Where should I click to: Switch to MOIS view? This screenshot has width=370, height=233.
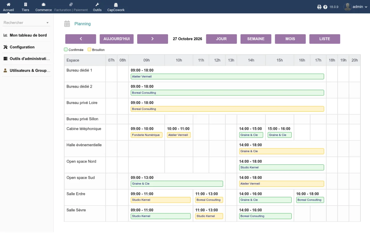290,39
